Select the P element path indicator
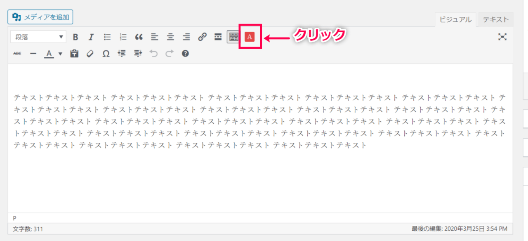The height and width of the screenshot is (241, 528). coord(14,218)
